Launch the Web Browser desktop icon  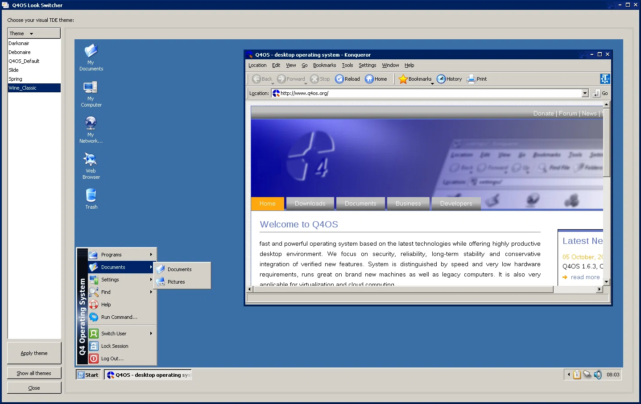[91, 166]
